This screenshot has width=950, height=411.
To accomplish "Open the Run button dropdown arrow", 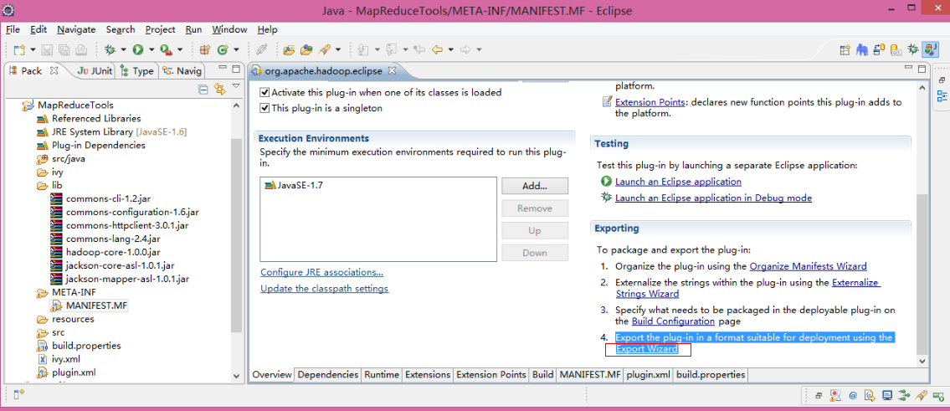I will (x=151, y=49).
